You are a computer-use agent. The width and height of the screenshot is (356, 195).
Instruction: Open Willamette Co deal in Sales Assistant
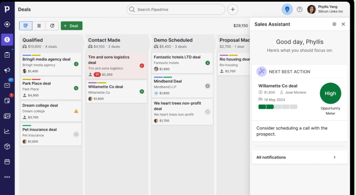coord(278,86)
